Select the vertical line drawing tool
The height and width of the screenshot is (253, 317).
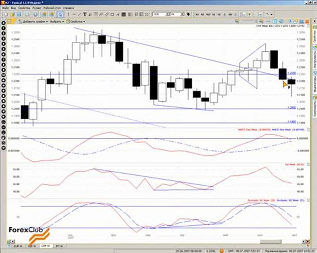(69, 14)
